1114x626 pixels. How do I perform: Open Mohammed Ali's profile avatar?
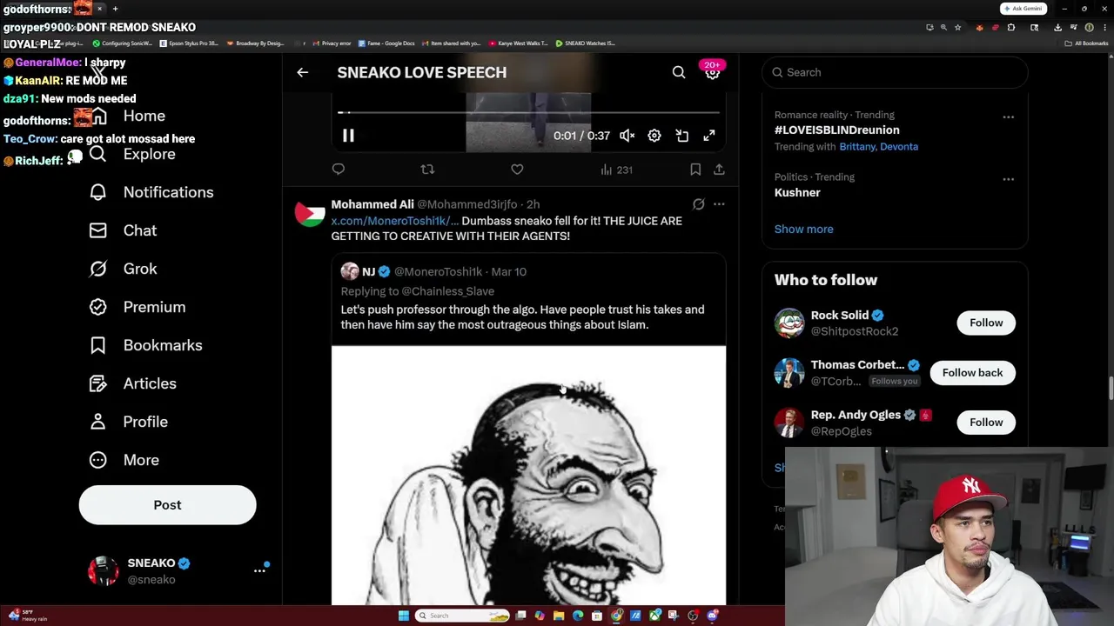pyautogui.click(x=310, y=213)
